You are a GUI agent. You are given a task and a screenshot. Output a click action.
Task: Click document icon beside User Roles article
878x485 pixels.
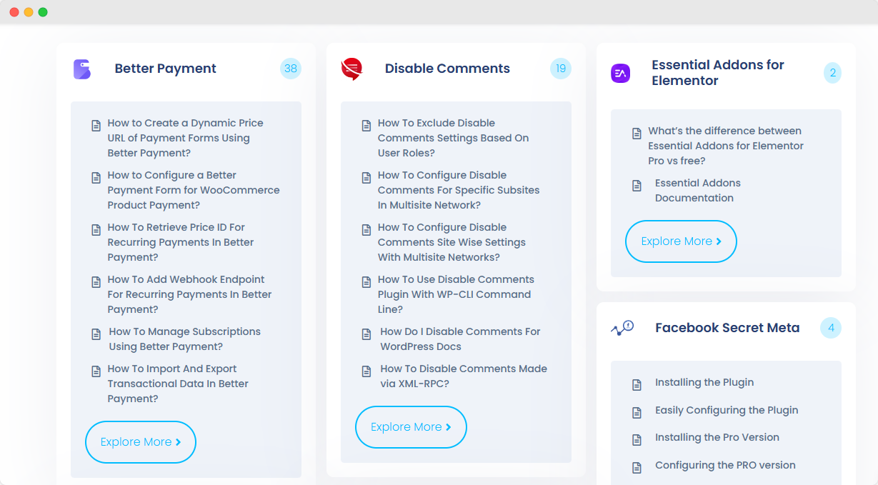click(x=366, y=126)
